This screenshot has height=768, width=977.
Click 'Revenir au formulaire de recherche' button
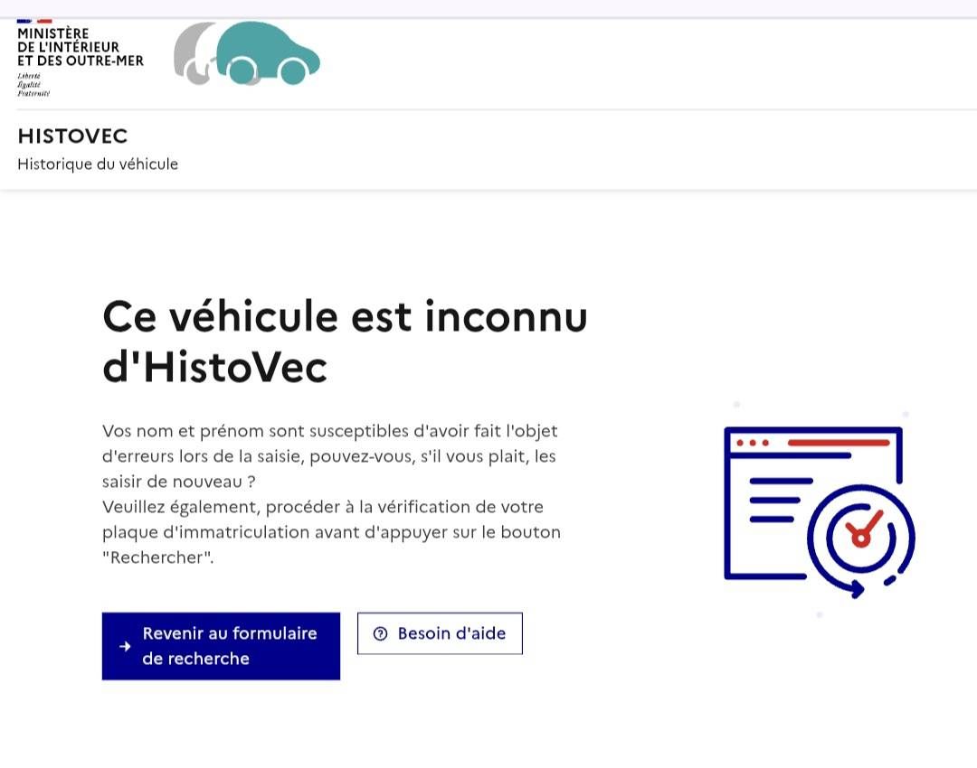pyautogui.click(x=222, y=646)
